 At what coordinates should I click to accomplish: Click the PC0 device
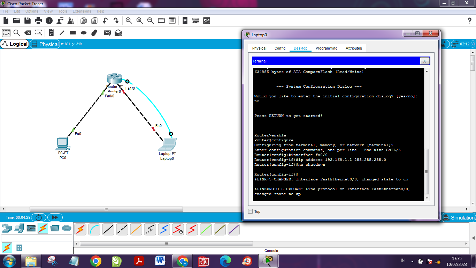point(63,143)
